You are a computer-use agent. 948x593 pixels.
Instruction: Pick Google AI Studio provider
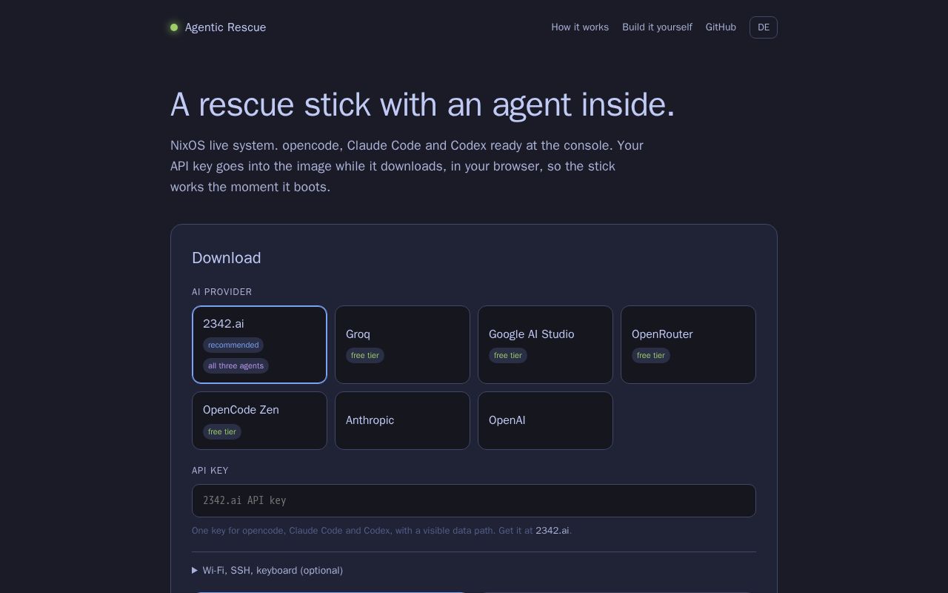click(545, 345)
